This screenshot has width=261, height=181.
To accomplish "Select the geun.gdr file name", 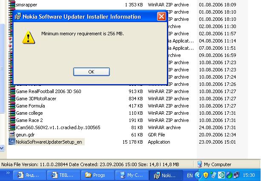I will 25,135.
